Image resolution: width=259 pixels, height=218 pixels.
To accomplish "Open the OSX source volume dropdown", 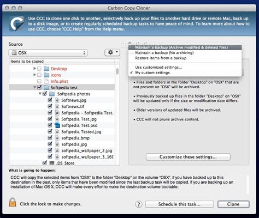I will pos(48,53).
